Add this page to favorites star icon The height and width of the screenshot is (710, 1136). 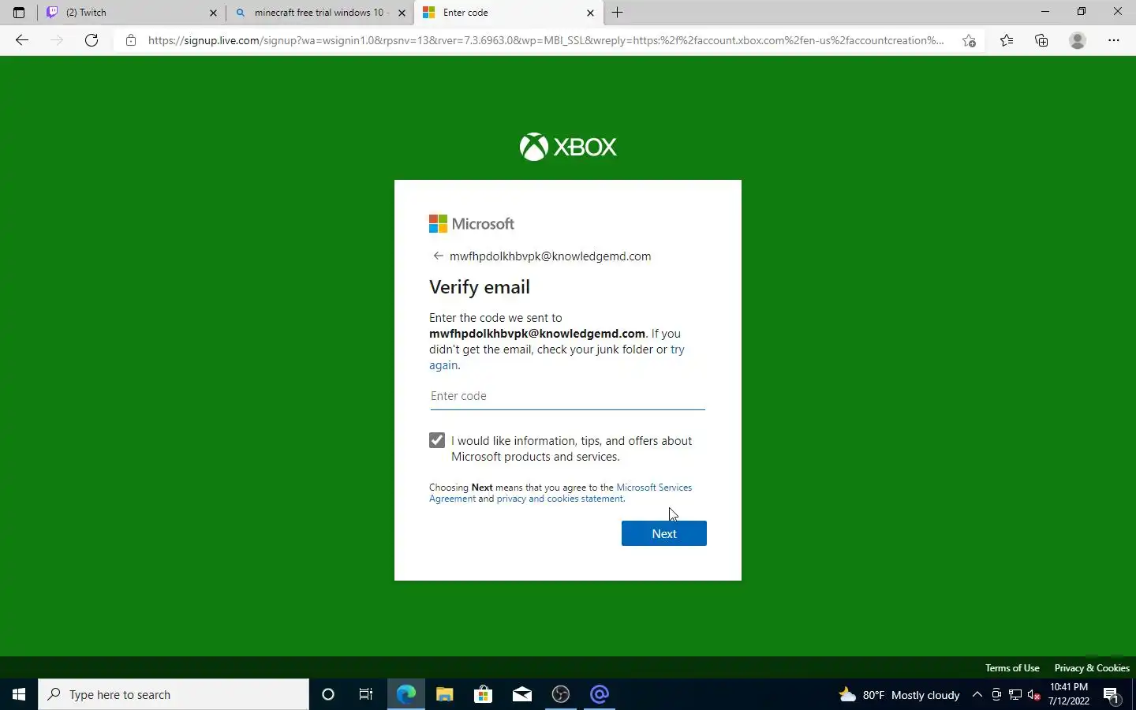(x=969, y=40)
